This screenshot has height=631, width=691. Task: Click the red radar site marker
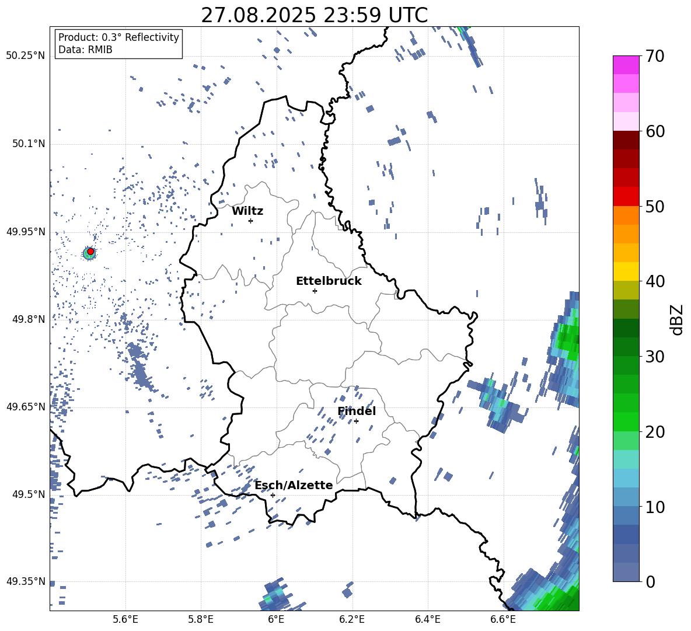(90, 251)
